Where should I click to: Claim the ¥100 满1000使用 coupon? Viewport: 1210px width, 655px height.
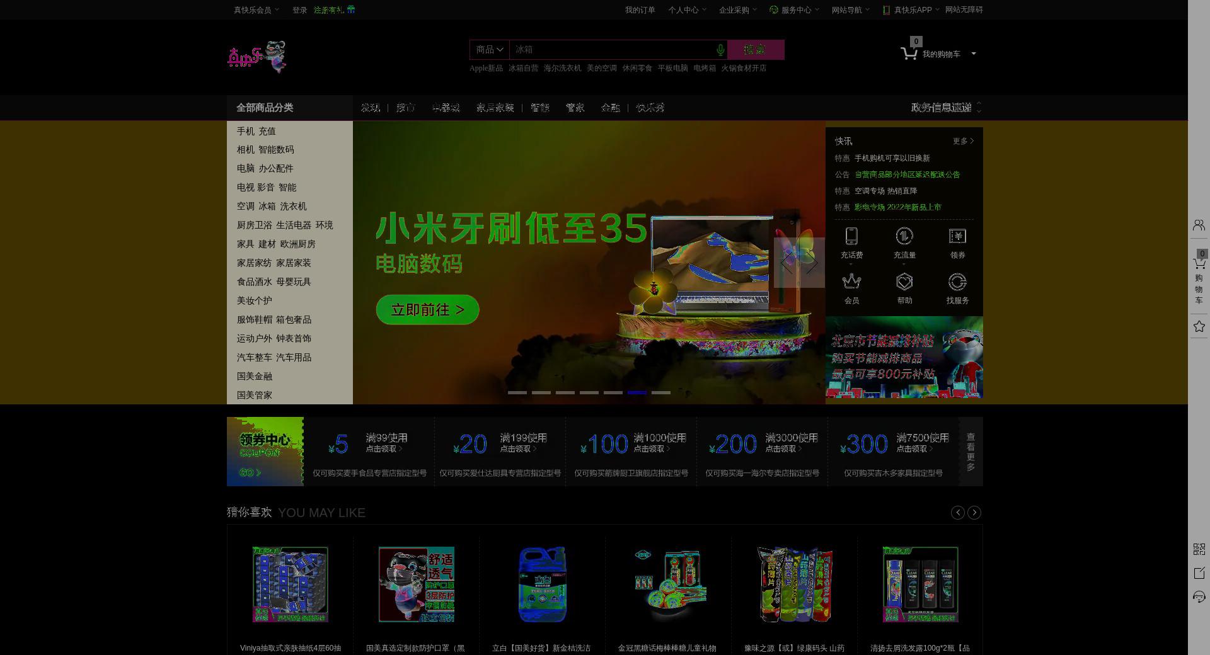(631, 452)
